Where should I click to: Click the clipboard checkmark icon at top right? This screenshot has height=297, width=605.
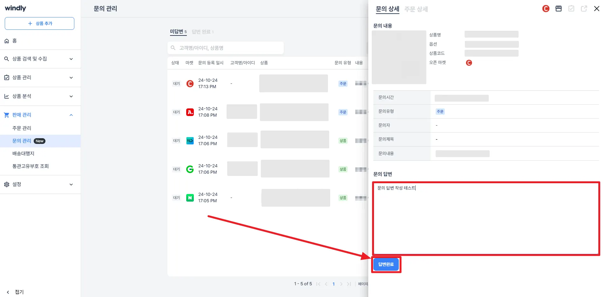click(x=571, y=9)
